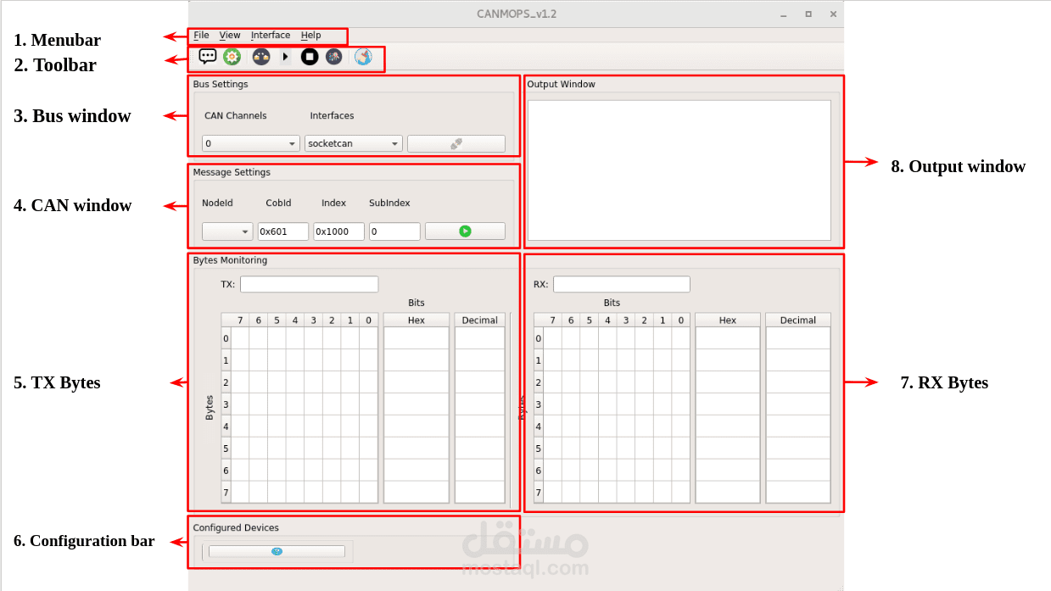
Task: Click the green gear settings toolbar icon
Action: [x=232, y=57]
